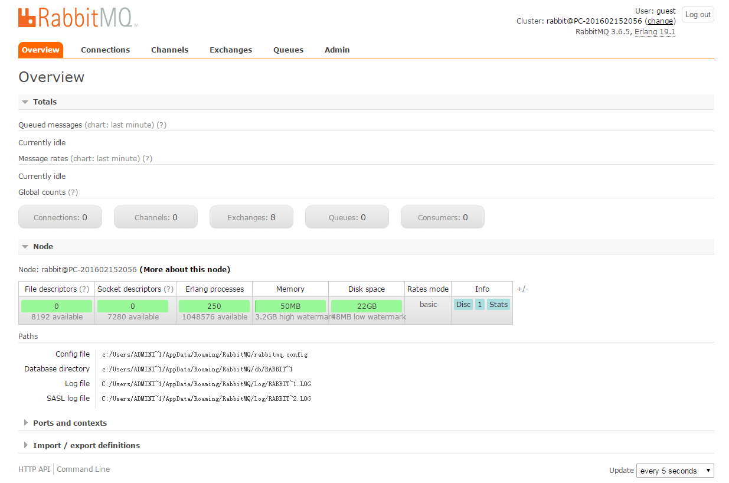This screenshot has width=729, height=483.
Task: Open the Message rates help icon
Action: [147, 159]
